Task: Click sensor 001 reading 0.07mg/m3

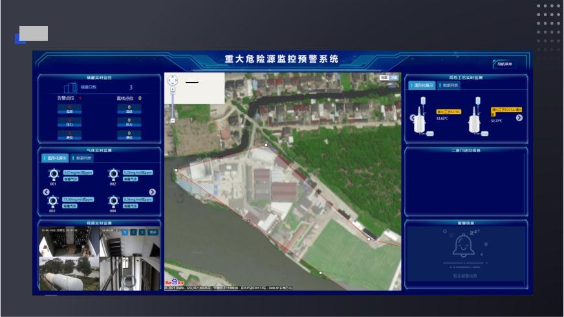Action: coord(78,172)
